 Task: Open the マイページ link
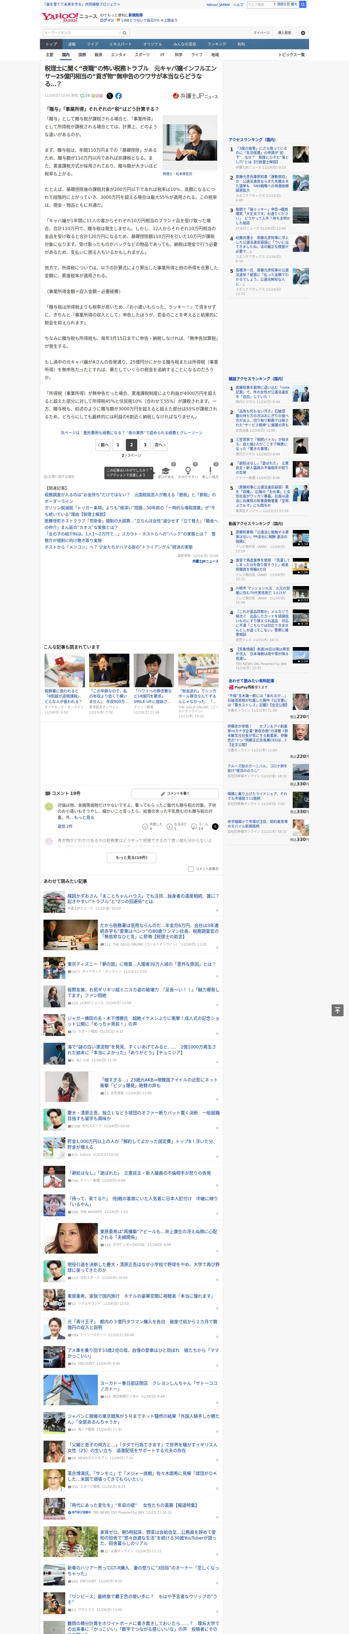coord(261,33)
